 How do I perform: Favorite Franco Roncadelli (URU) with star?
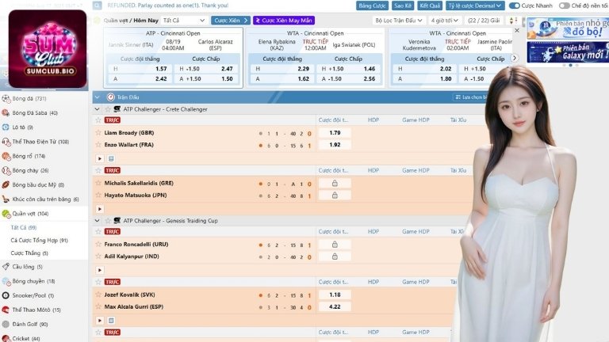pos(98,245)
